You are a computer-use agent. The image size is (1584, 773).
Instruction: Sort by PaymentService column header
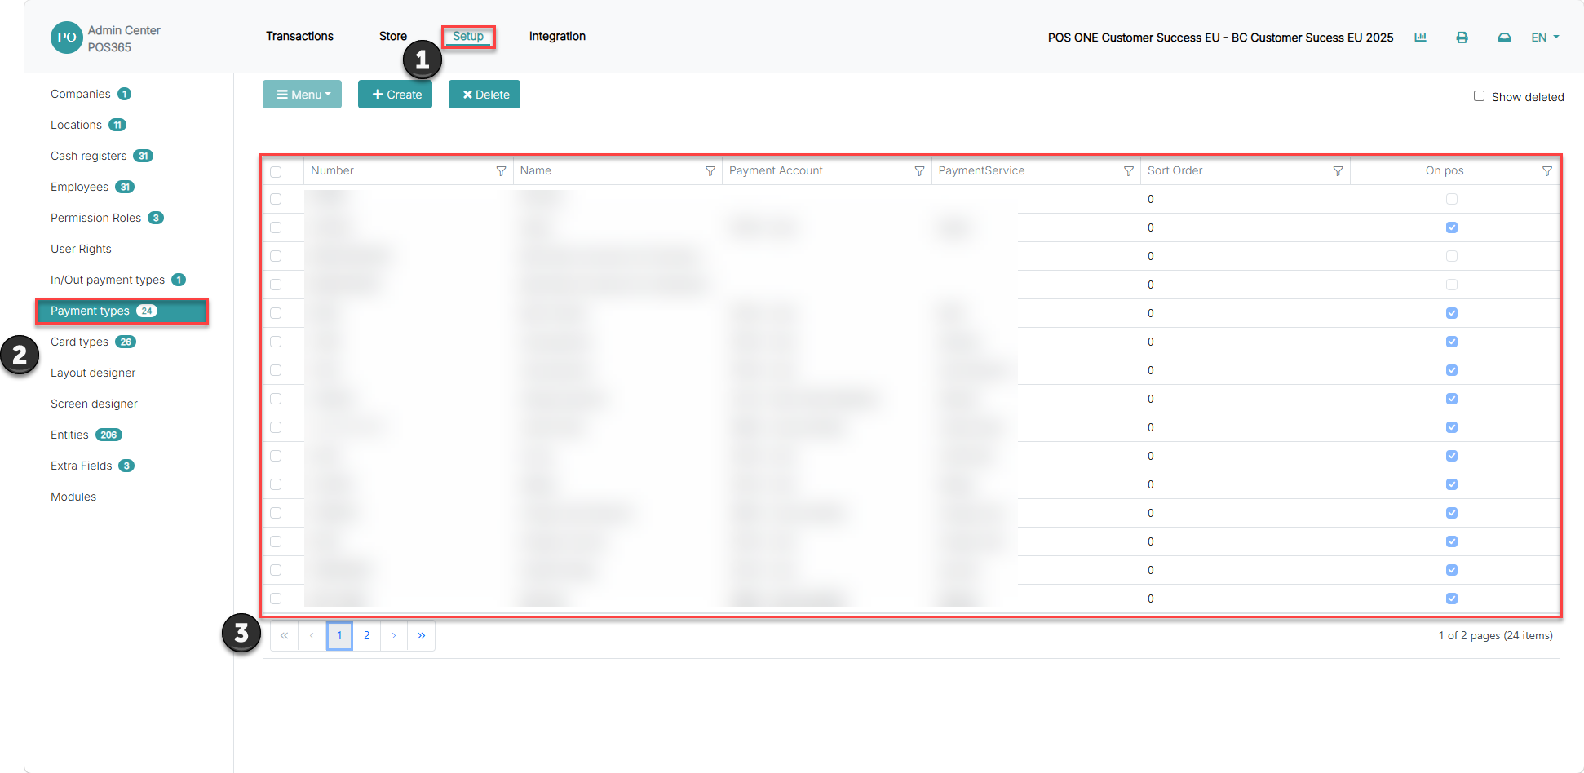pyautogui.click(x=981, y=170)
